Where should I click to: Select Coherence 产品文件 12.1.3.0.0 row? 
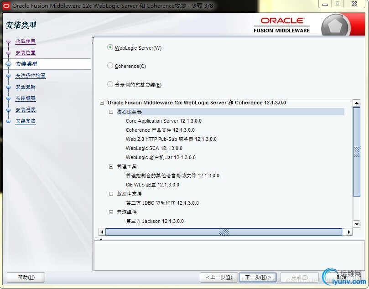[x=160, y=130]
